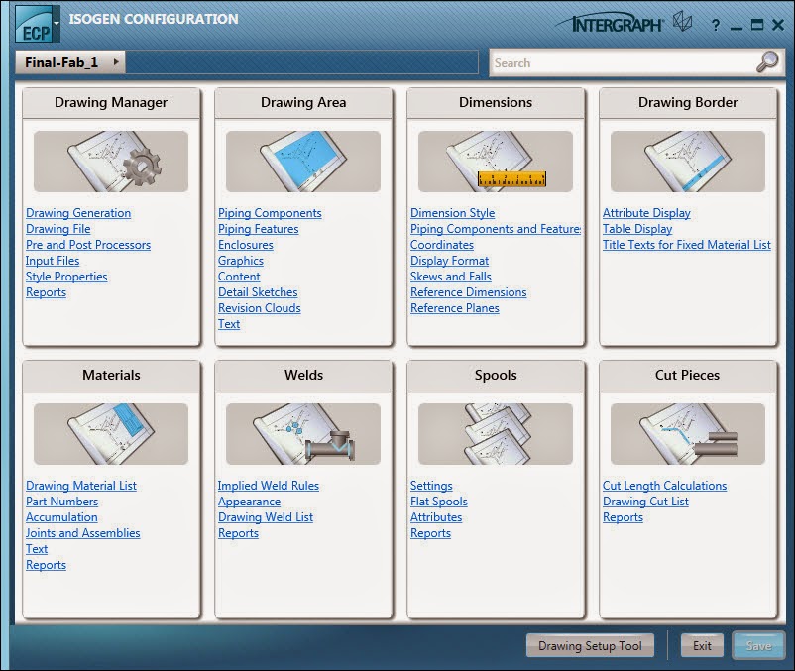The width and height of the screenshot is (795, 671).
Task: Click the Drawing Manager gear thumbnail
Action: click(111, 162)
